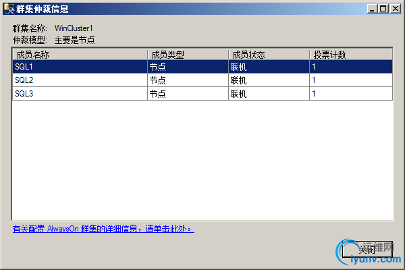Sort by 投票计数 column header
The width and height of the screenshot is (405, 270).
[351, 55]
